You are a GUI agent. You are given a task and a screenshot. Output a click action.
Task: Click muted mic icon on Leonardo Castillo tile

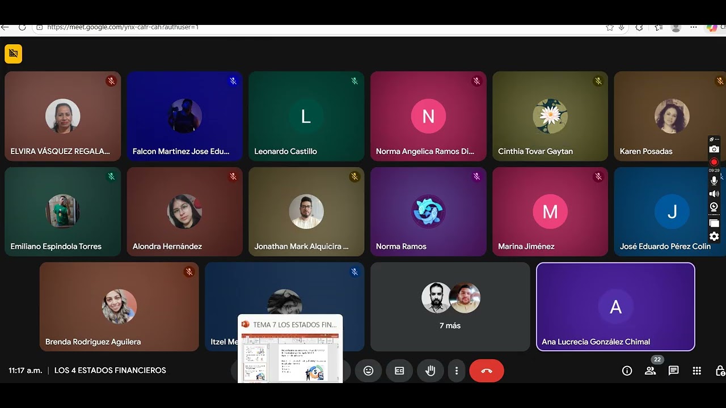pos(354,81)
